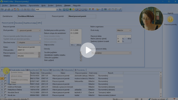This screenshot has height=100, width=178.
Task: Click the red flag toolbar icon
Action: click(x=93, y=9)
